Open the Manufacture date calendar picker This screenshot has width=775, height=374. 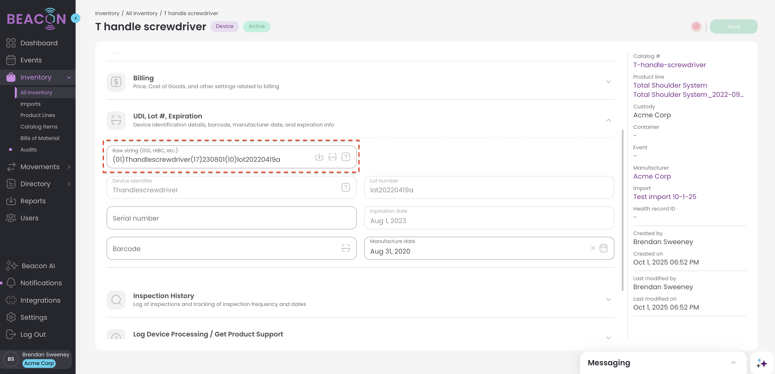click(603, 248)
